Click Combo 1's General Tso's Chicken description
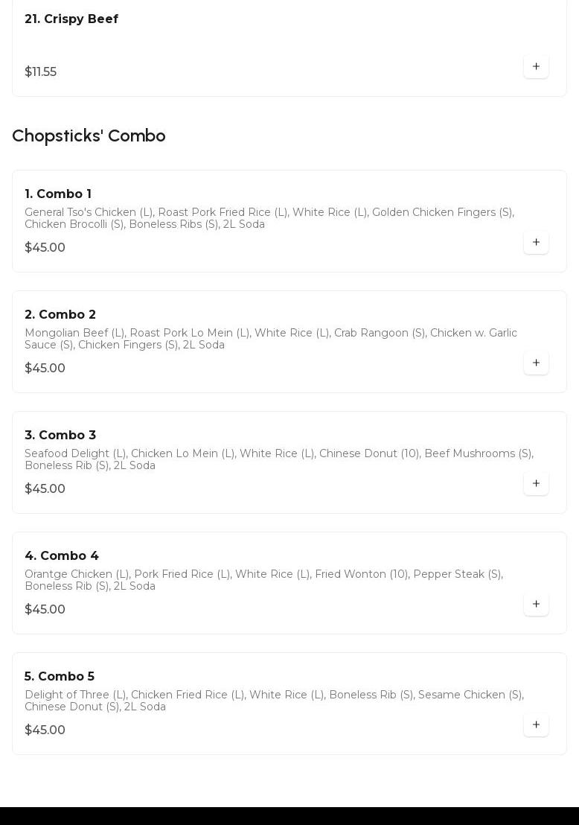The height and width of the screenshot is (825, 579). (269, 218)
